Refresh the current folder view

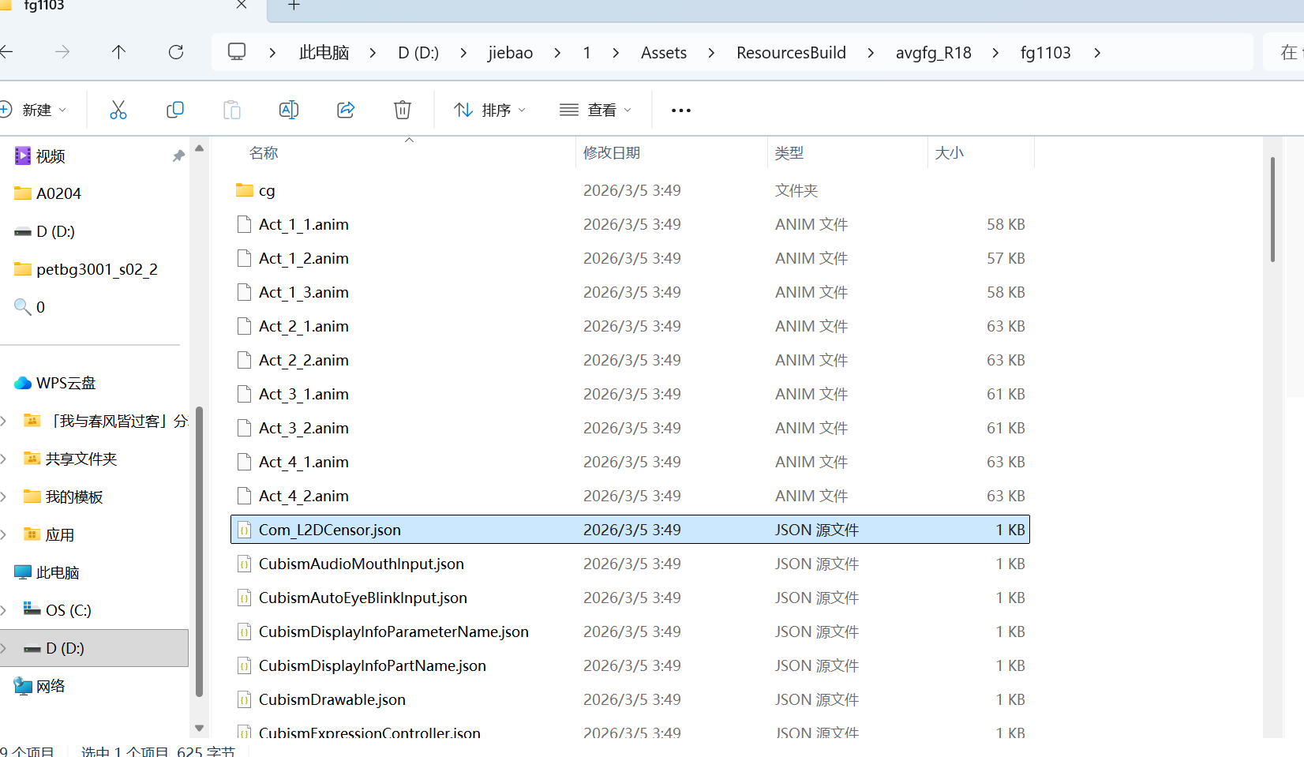click(x=176, y=52)
